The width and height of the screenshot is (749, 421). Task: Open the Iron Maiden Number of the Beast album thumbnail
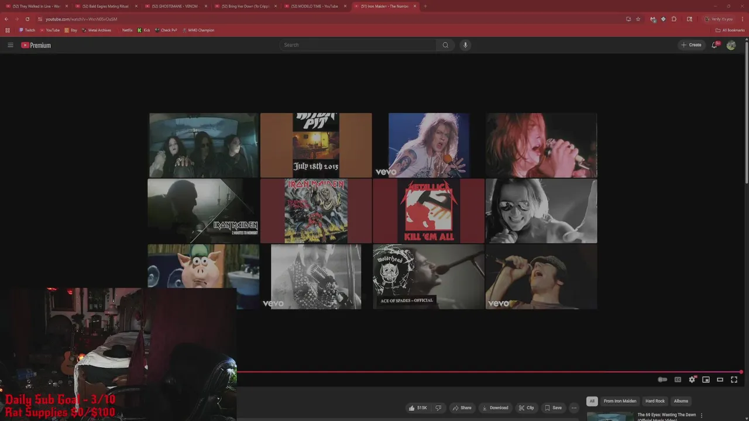click(x=316, y=210)
